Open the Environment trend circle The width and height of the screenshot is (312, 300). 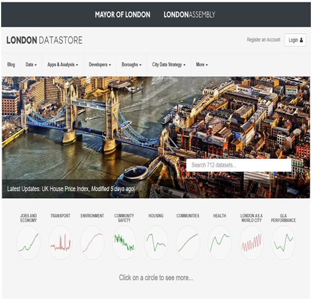tap(92, 242)
